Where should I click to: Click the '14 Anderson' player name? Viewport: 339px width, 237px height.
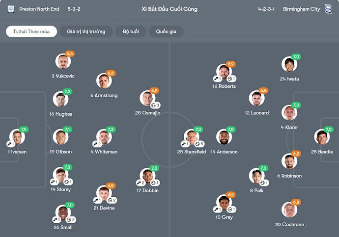pyautogui.click(x=224, y=152)
